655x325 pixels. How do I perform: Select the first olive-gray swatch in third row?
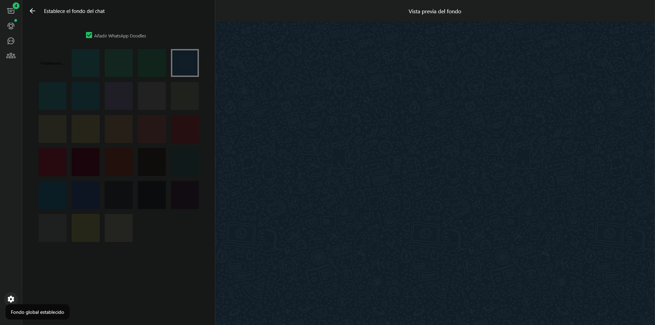click(52, 129)
